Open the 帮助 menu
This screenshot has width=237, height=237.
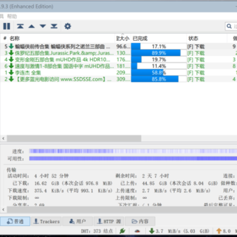click(x=12, y=16)
